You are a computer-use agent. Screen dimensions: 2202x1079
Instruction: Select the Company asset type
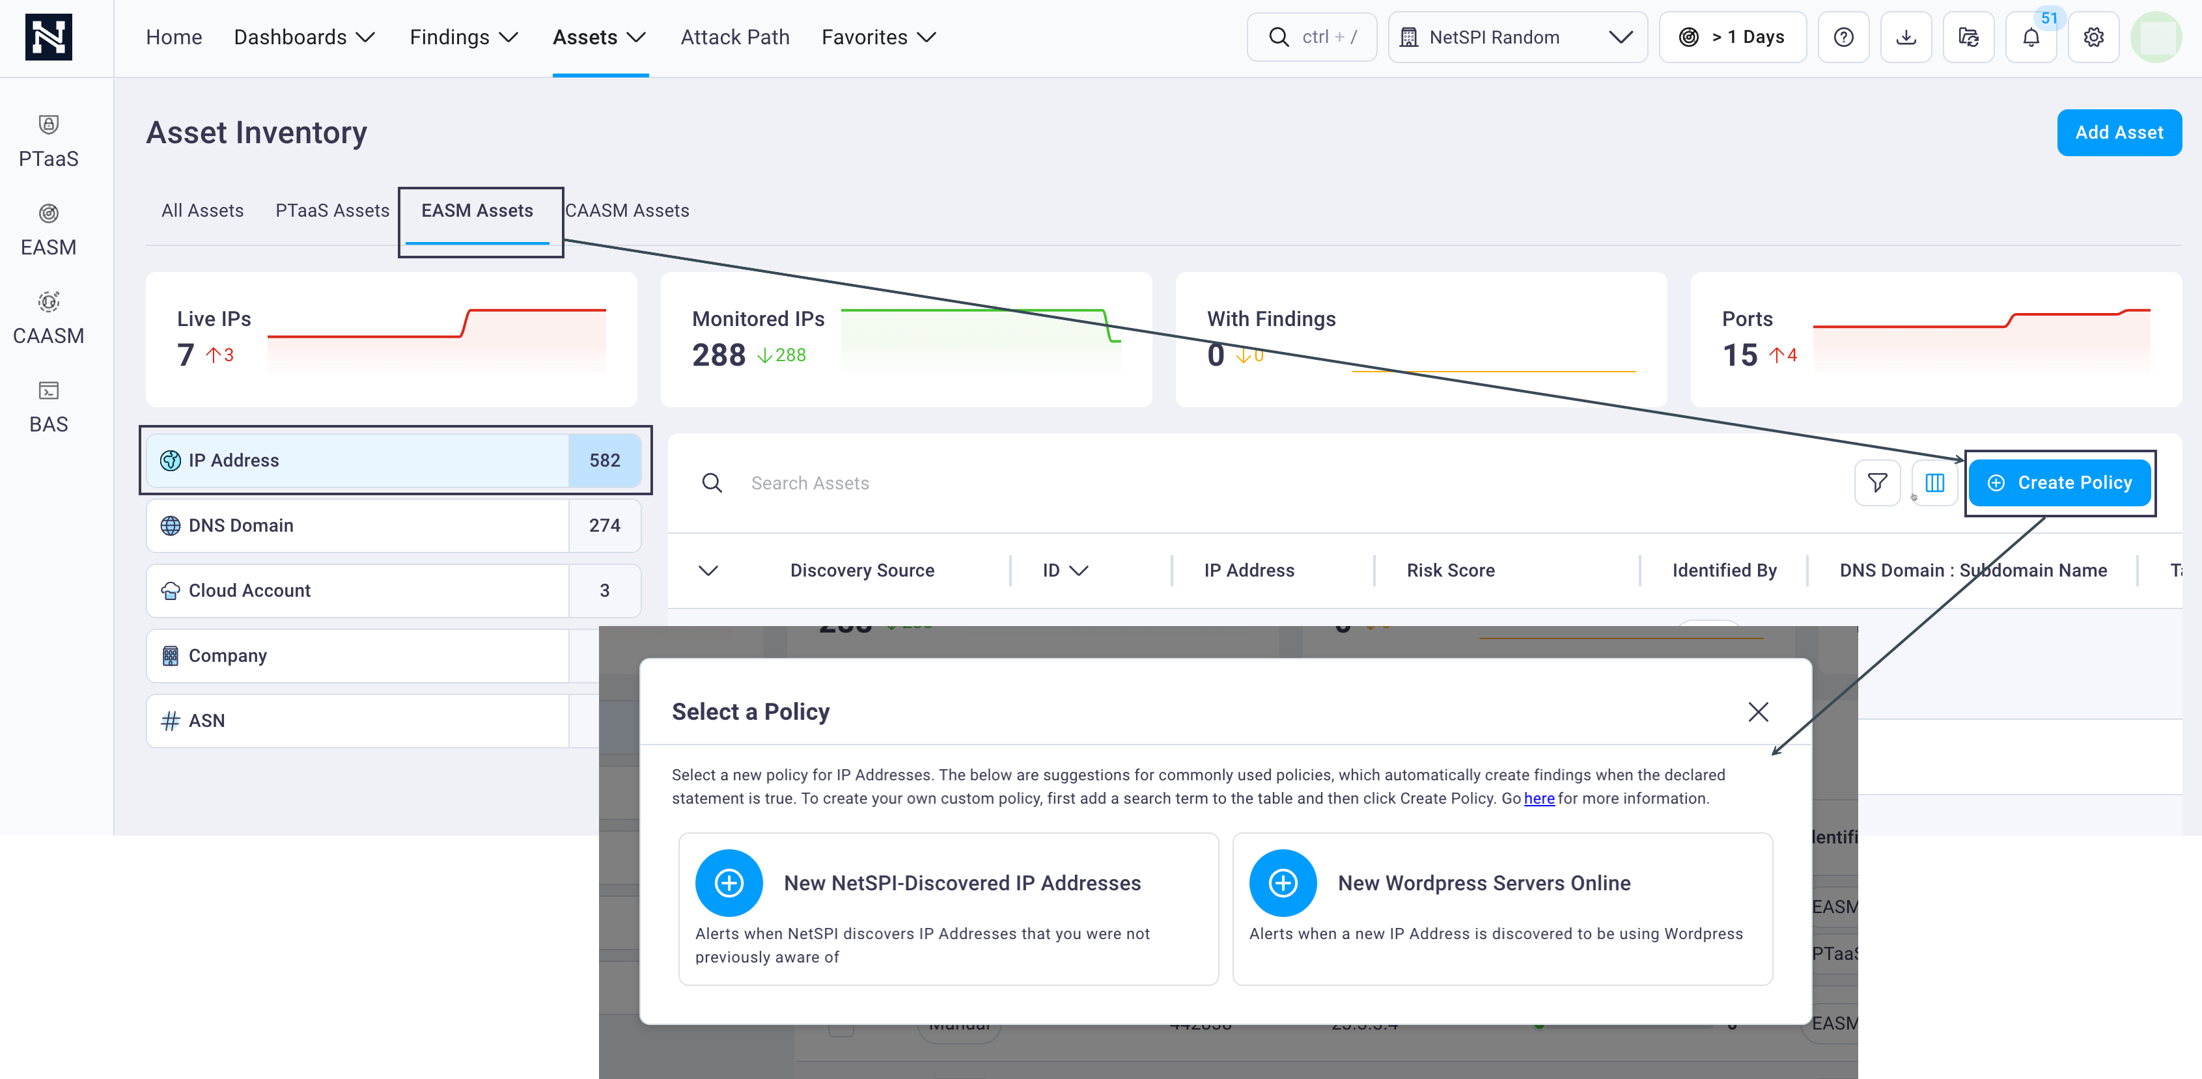coord(372,655)
